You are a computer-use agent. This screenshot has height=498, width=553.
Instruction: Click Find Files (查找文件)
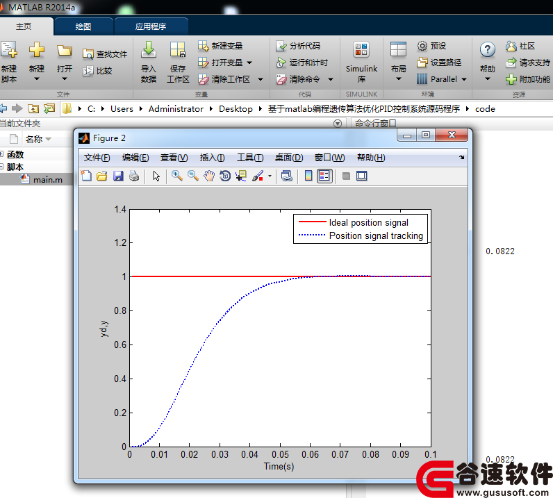pyautogui.click(x=105, y=54)
